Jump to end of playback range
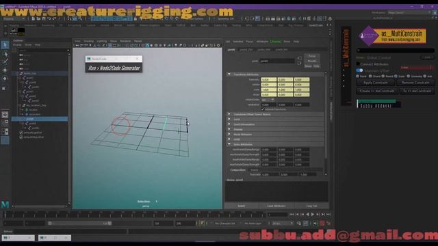Image resolution: width=438 pixels, height=246 pixels. tap(328, 215)
